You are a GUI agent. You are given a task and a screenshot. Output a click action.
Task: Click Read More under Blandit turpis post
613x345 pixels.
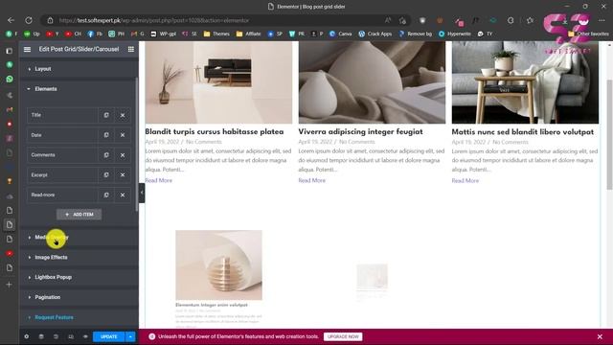(158, 180)
